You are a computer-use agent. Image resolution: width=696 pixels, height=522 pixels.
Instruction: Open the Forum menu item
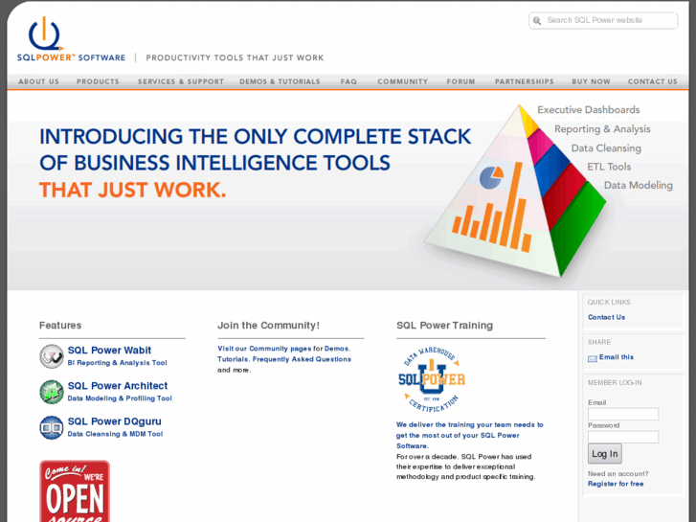pyautogui.click(x=460, y=81)
